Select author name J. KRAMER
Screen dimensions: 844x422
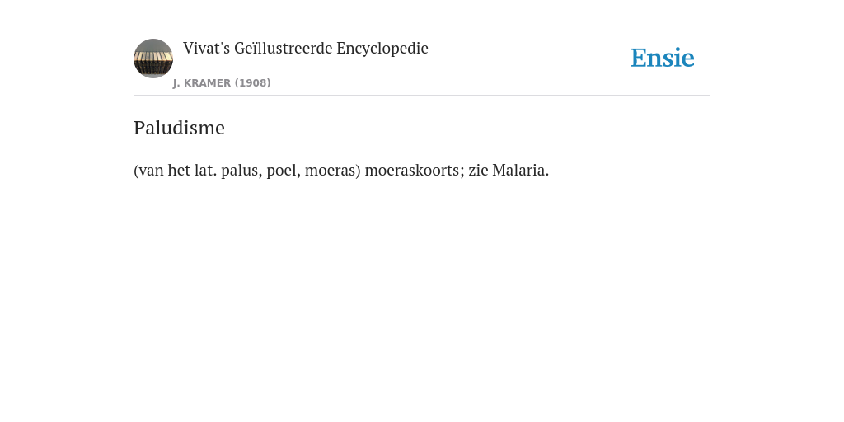tap(202, 83)
